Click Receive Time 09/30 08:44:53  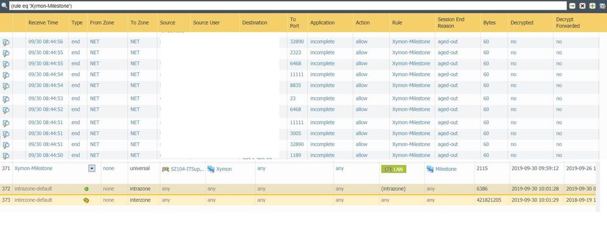pyautogui.click(x=46, y=99)
